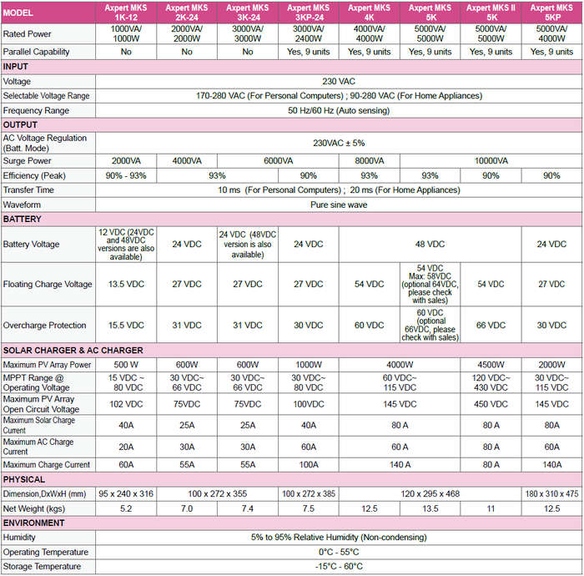Click the INPUT section header
Screen dimensions: 584x576
(292, 67)
